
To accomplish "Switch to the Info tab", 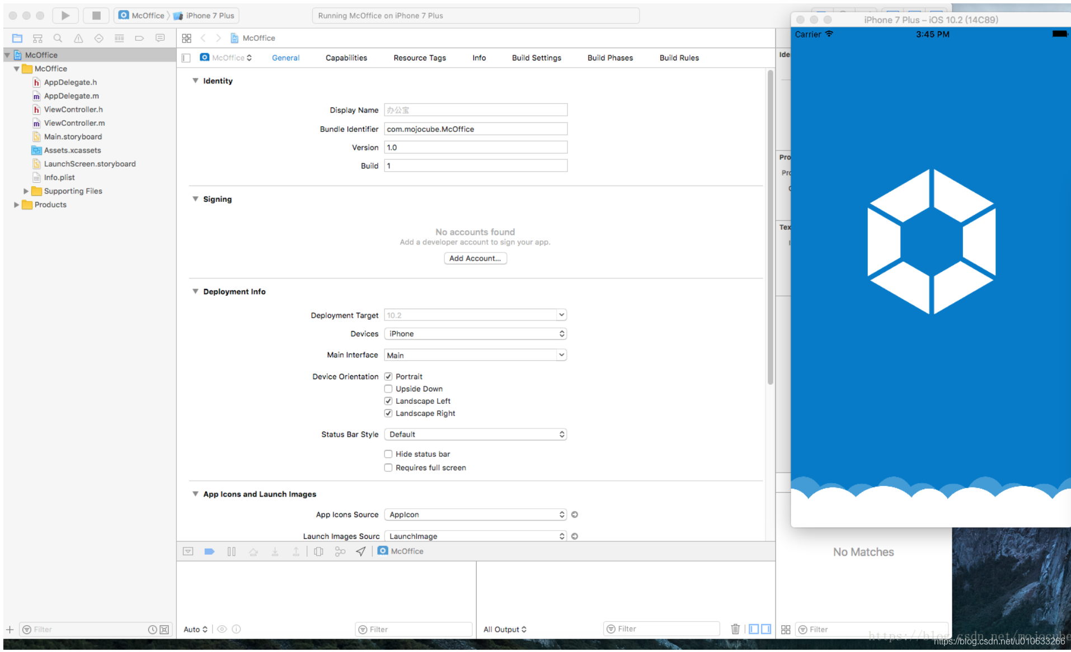I will click(x=479, y=58).
